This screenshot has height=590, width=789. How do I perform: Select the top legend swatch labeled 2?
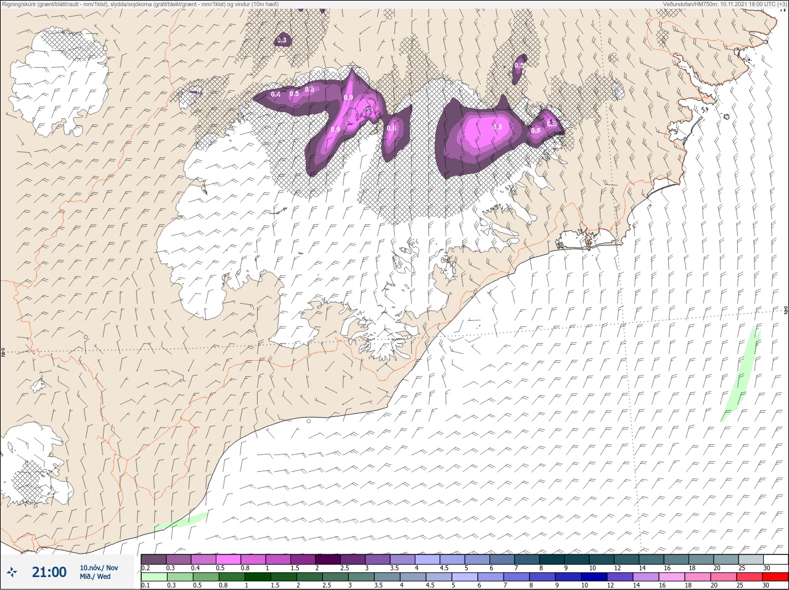328,559
